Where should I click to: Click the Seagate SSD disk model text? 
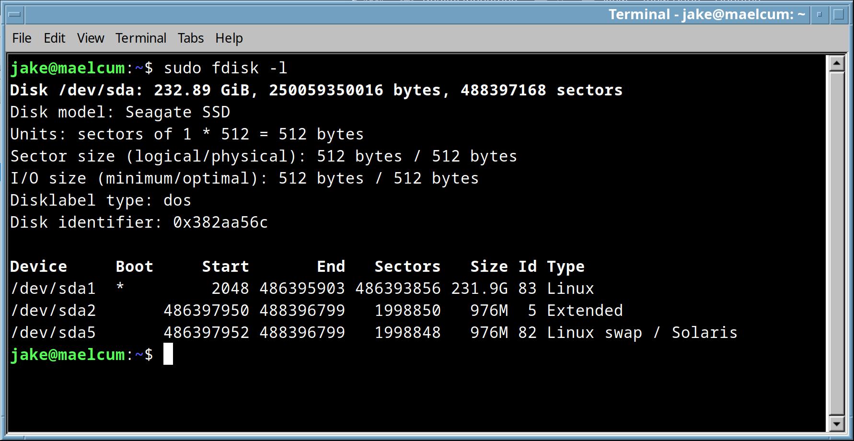coord(177,112)
